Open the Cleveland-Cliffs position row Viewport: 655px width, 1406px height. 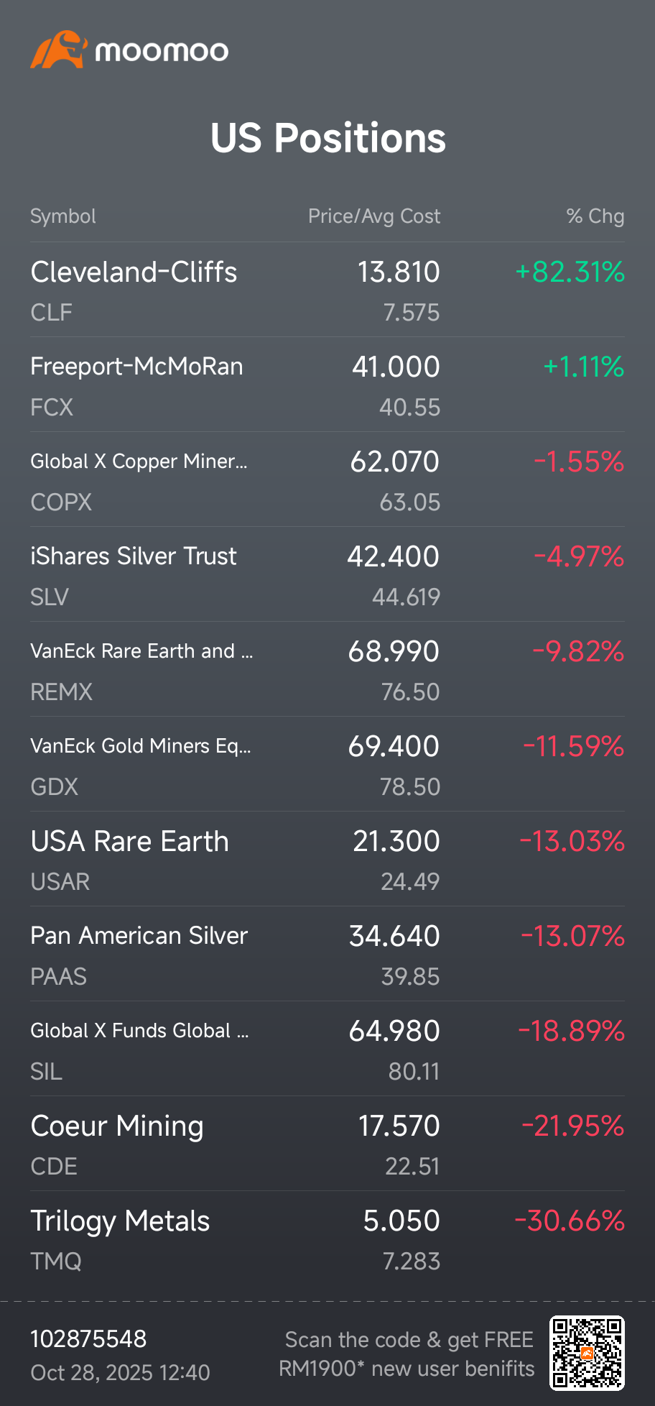coord(134,272)
